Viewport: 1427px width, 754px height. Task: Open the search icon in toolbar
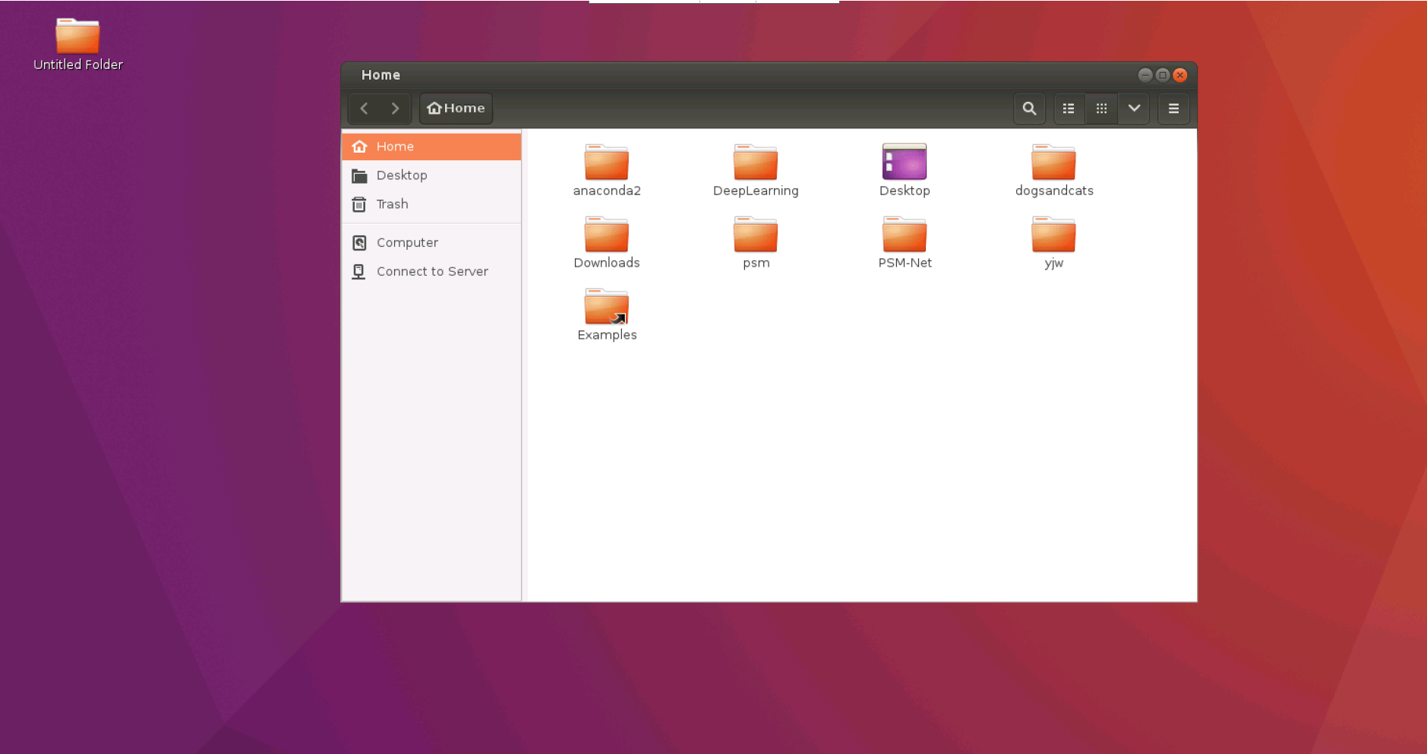[x=1029, y=109]
